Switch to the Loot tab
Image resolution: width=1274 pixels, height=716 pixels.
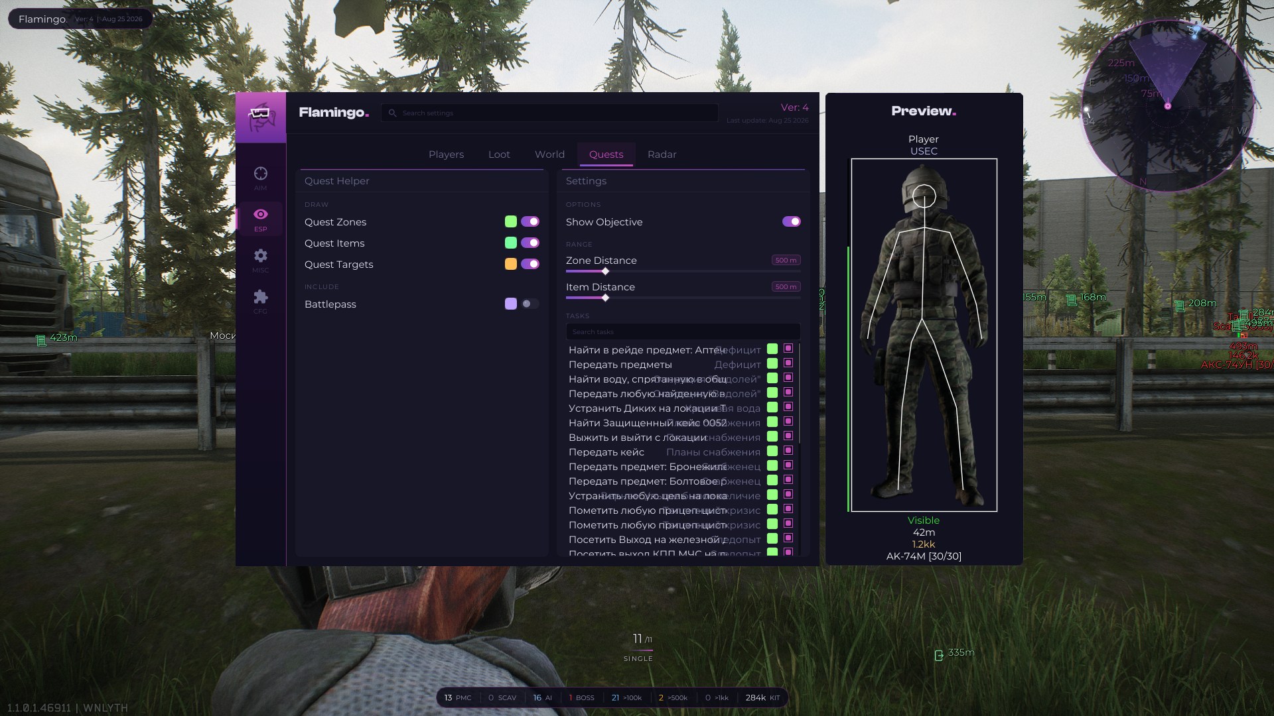coord(499,154)
